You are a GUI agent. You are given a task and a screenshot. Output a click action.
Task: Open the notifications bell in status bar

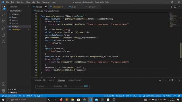tap(179, 96)
